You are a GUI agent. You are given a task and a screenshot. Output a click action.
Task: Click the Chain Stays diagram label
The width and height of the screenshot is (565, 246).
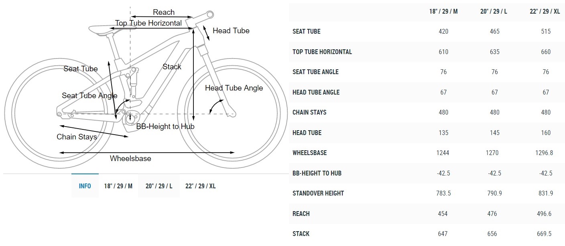point(77,137)
